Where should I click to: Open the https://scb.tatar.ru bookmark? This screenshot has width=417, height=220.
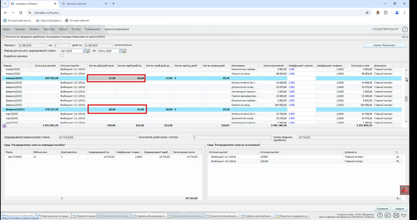pos(49,20)
